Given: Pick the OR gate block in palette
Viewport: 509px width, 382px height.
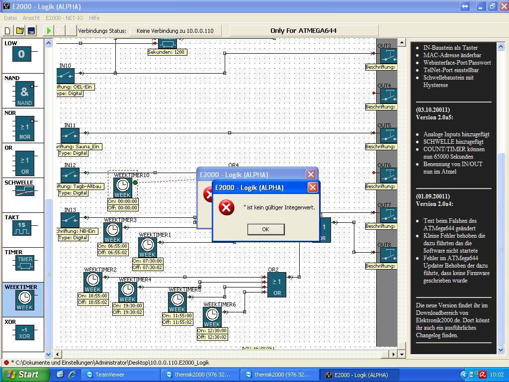Looking at the screenshot, I should (24, 164).
